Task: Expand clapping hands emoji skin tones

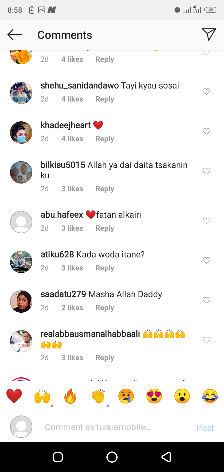Action: tap(107, 405)
